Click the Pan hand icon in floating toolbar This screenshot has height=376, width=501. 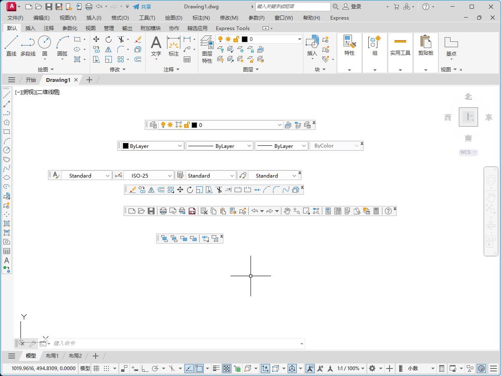pyautogui.click(x=287, y=211)
